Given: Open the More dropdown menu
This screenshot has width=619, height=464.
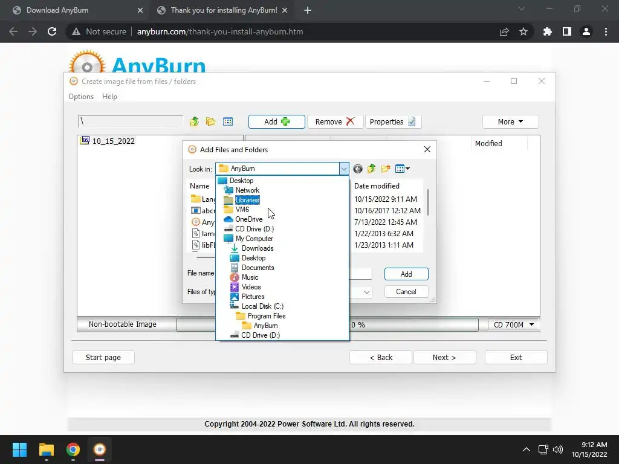Looking at the screenshot, I should (x=510, y=121).
